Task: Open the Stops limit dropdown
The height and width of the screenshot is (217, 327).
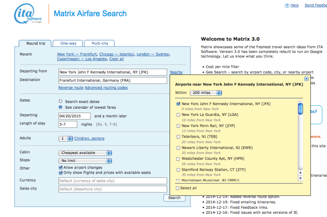Action: click(x=85, y=161)
